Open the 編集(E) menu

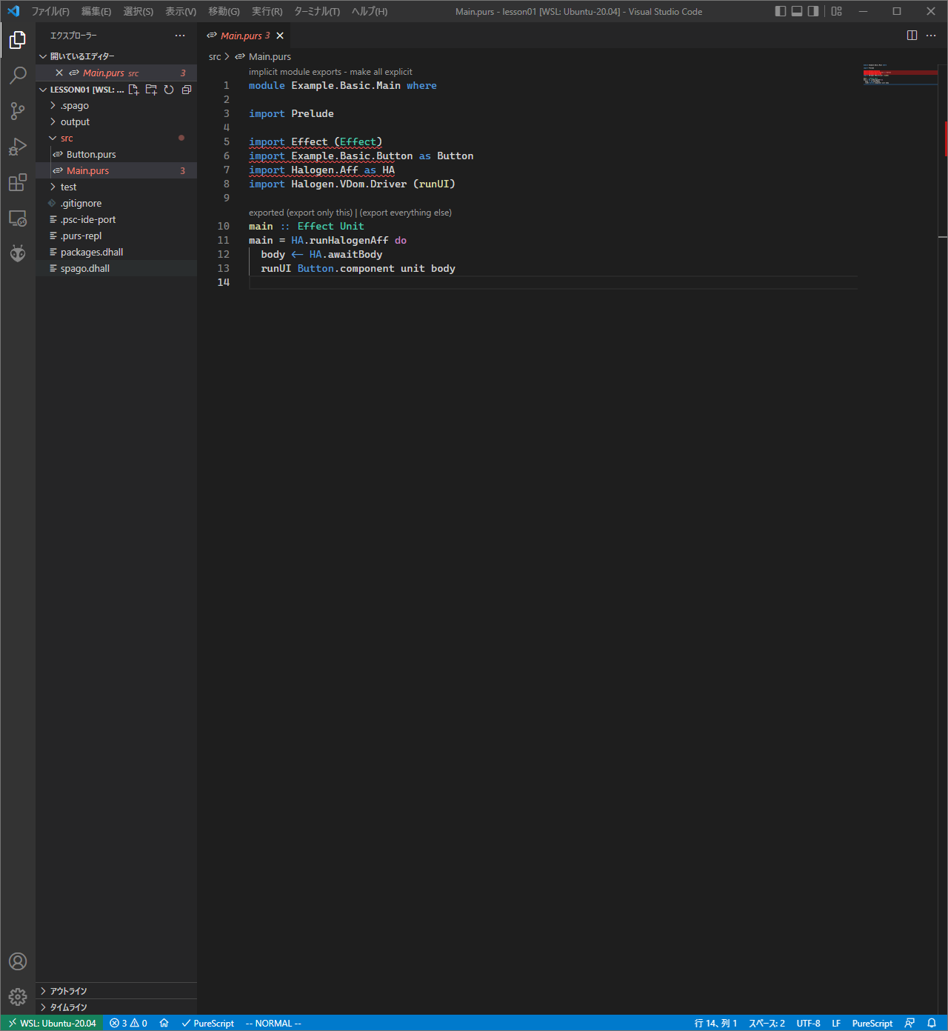point(96,11)
